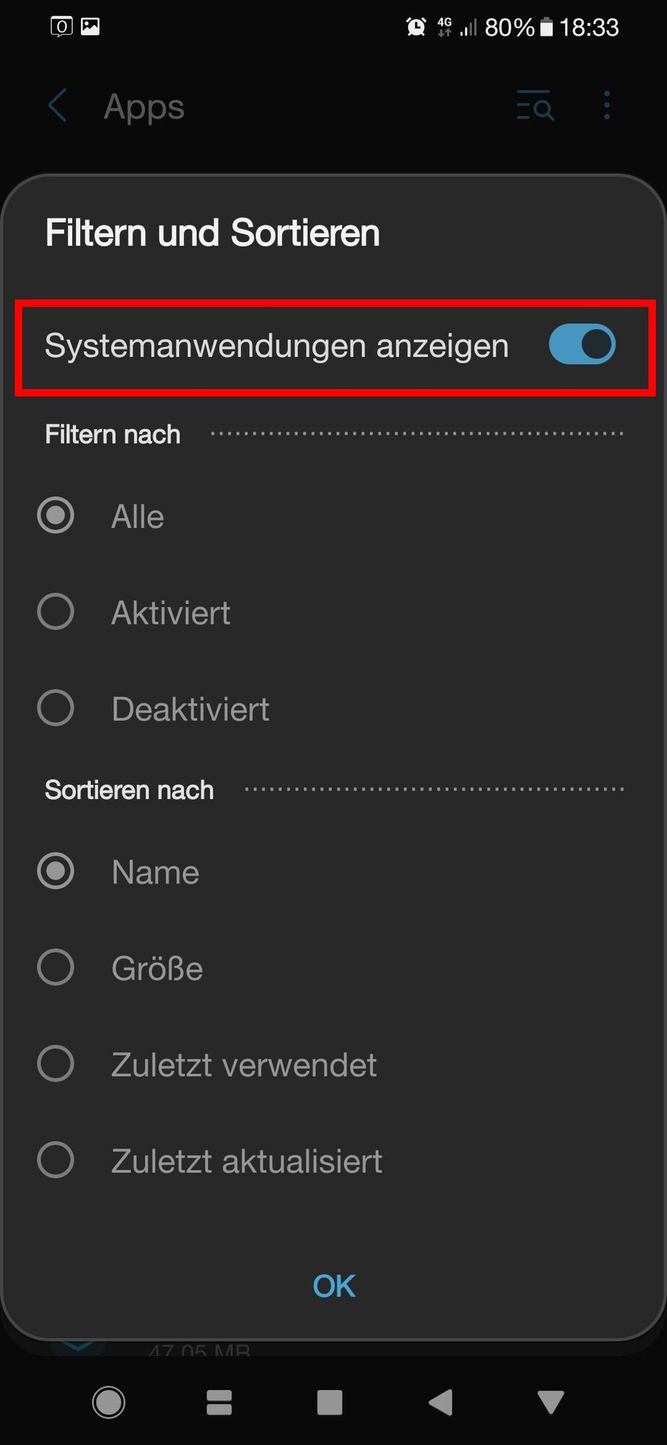
Task: Confirm the dialog with OK
Action: (334, 1286)
